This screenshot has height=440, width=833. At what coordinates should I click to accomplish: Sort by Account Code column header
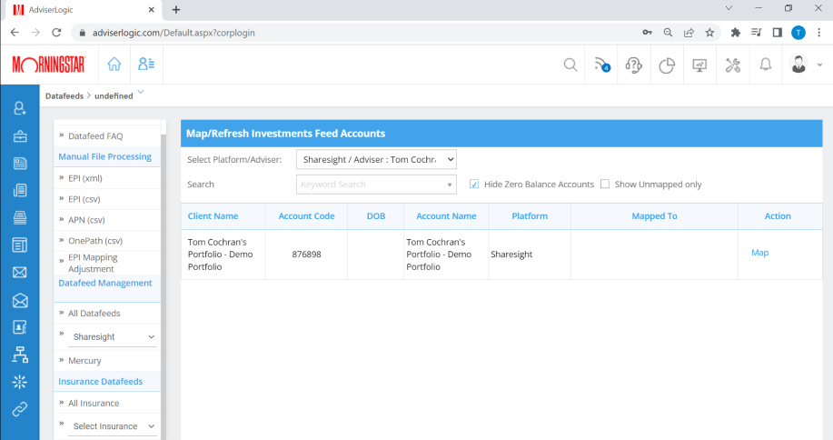tap(306, 215)
